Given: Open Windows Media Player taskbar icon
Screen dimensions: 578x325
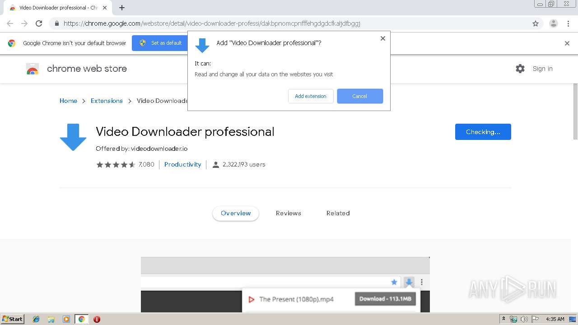Looking at the screenshot, I should (x=66, y=319).
